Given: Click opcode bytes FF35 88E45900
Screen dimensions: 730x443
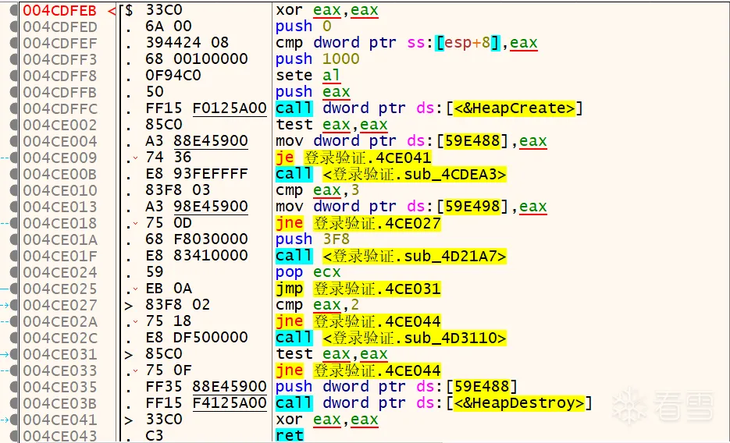Looking at the screenshot, I should tap(206, 387).
